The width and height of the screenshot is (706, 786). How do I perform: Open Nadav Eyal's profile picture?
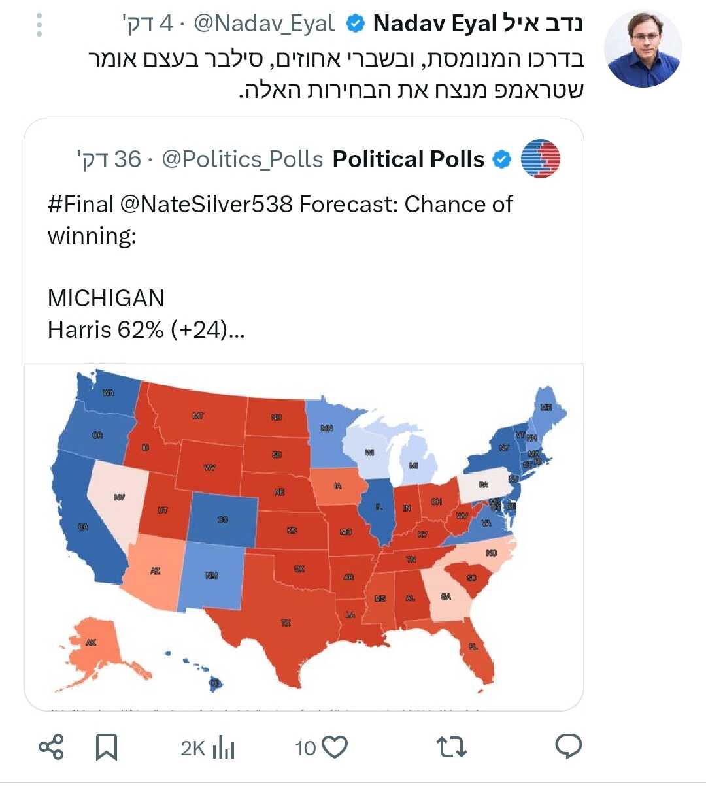(643, 49)
